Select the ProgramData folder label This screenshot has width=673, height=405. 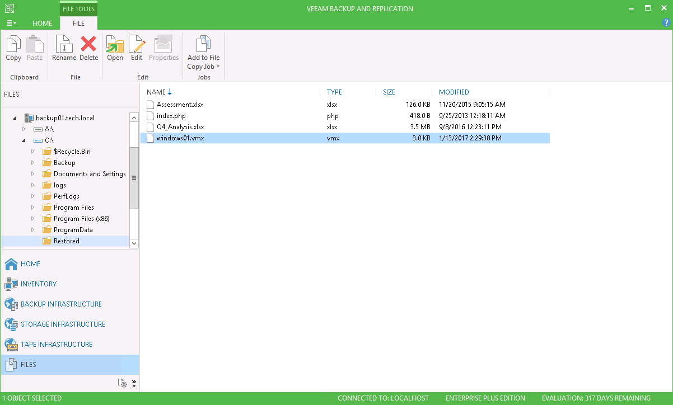[x=73, y=230]
